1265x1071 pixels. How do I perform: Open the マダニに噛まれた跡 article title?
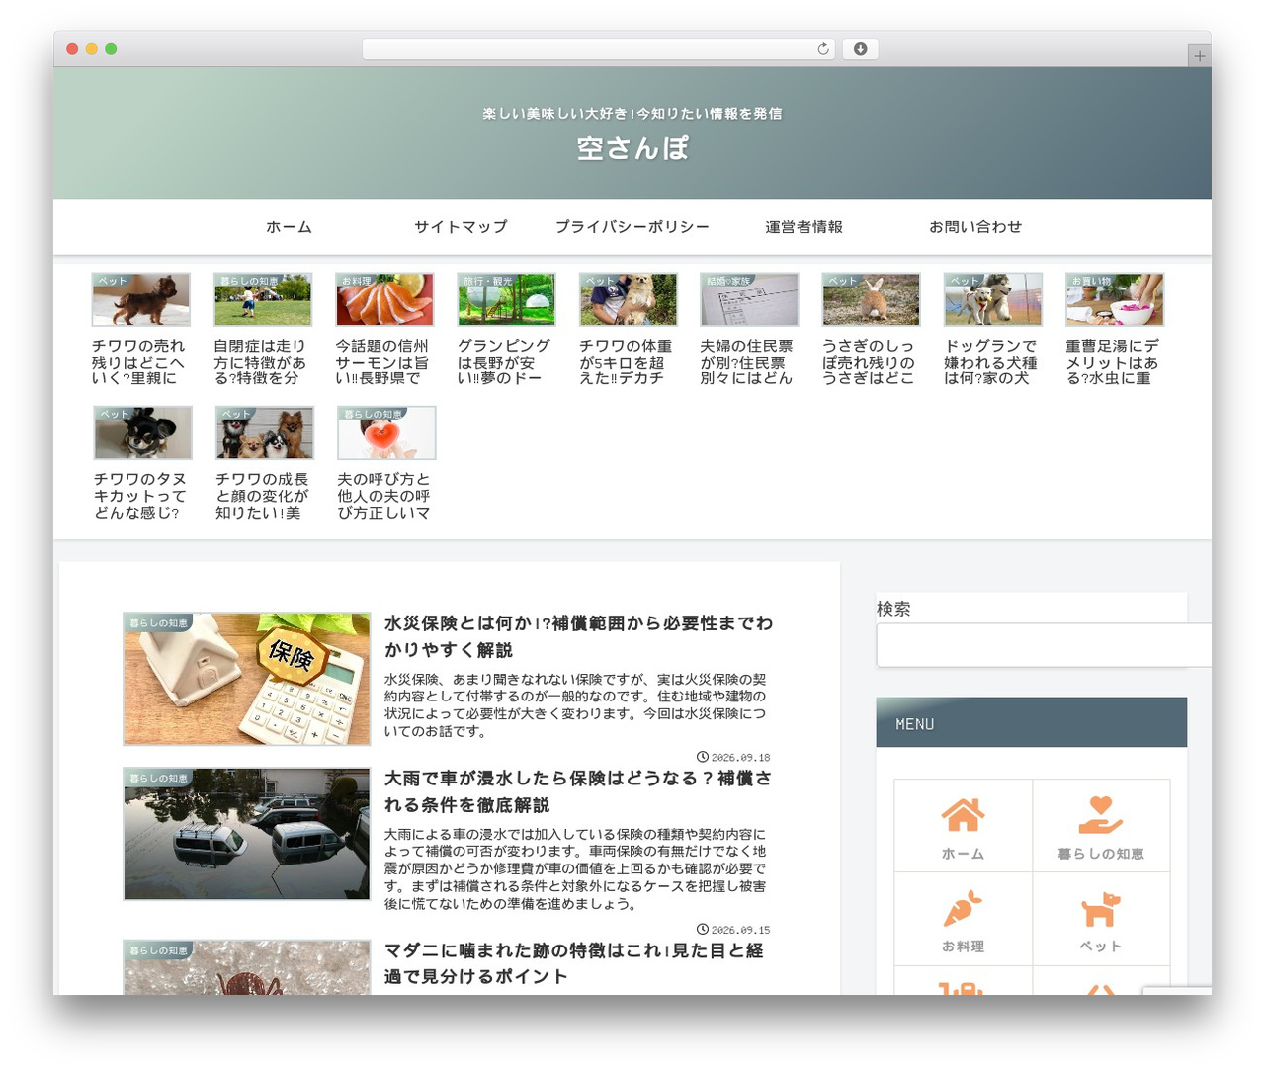click(x=574, y=963)
